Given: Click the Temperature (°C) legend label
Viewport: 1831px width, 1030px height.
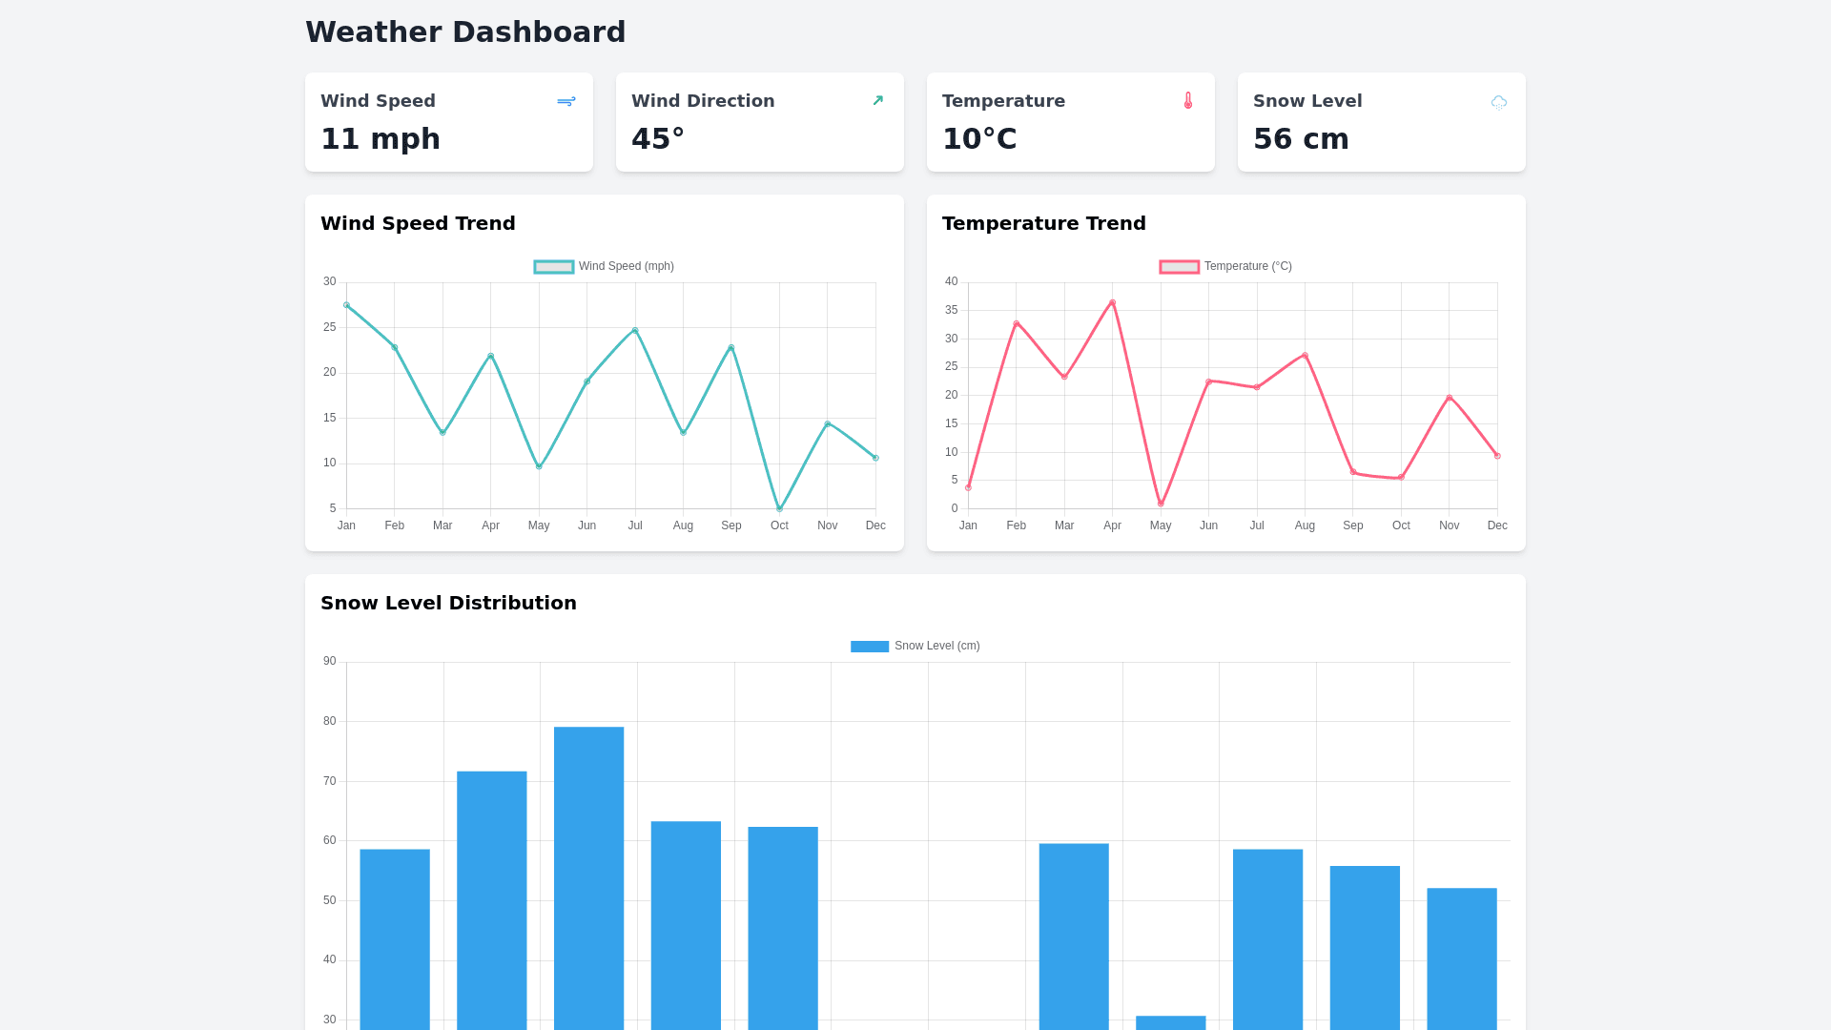Looking at the screenshot, I should pos(1247,267).
